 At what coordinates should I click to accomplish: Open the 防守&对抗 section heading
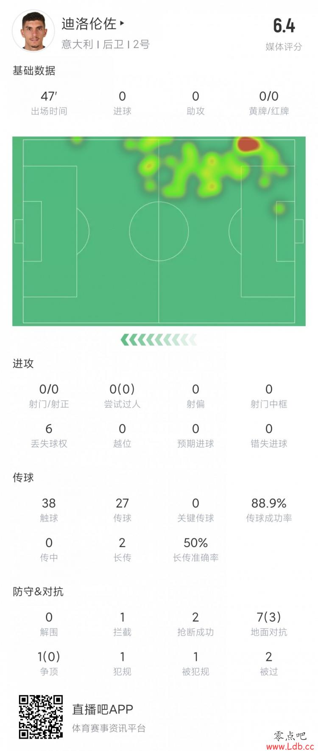click(x=38, y=591)
